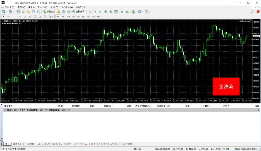Click the Zoom In magnifier icon
The height and width of the screenshot is (151, 261).
106,12
